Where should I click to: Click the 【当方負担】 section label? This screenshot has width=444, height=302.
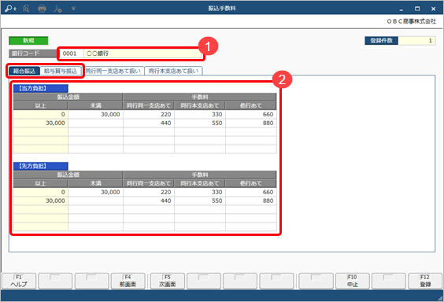coord(40,88)
